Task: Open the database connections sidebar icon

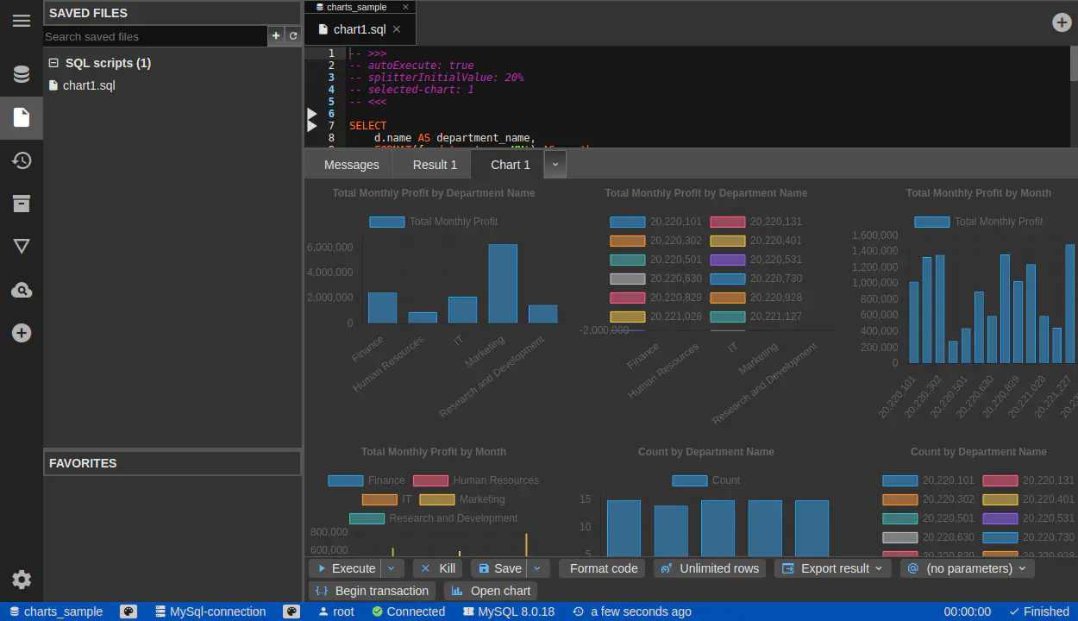Action: [22, 74]
